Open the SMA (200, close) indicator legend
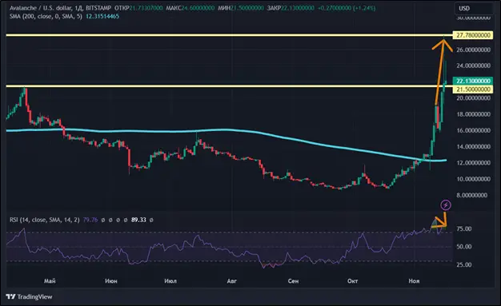The width and height of the screenshot is (501, 306). coord(46,16)
